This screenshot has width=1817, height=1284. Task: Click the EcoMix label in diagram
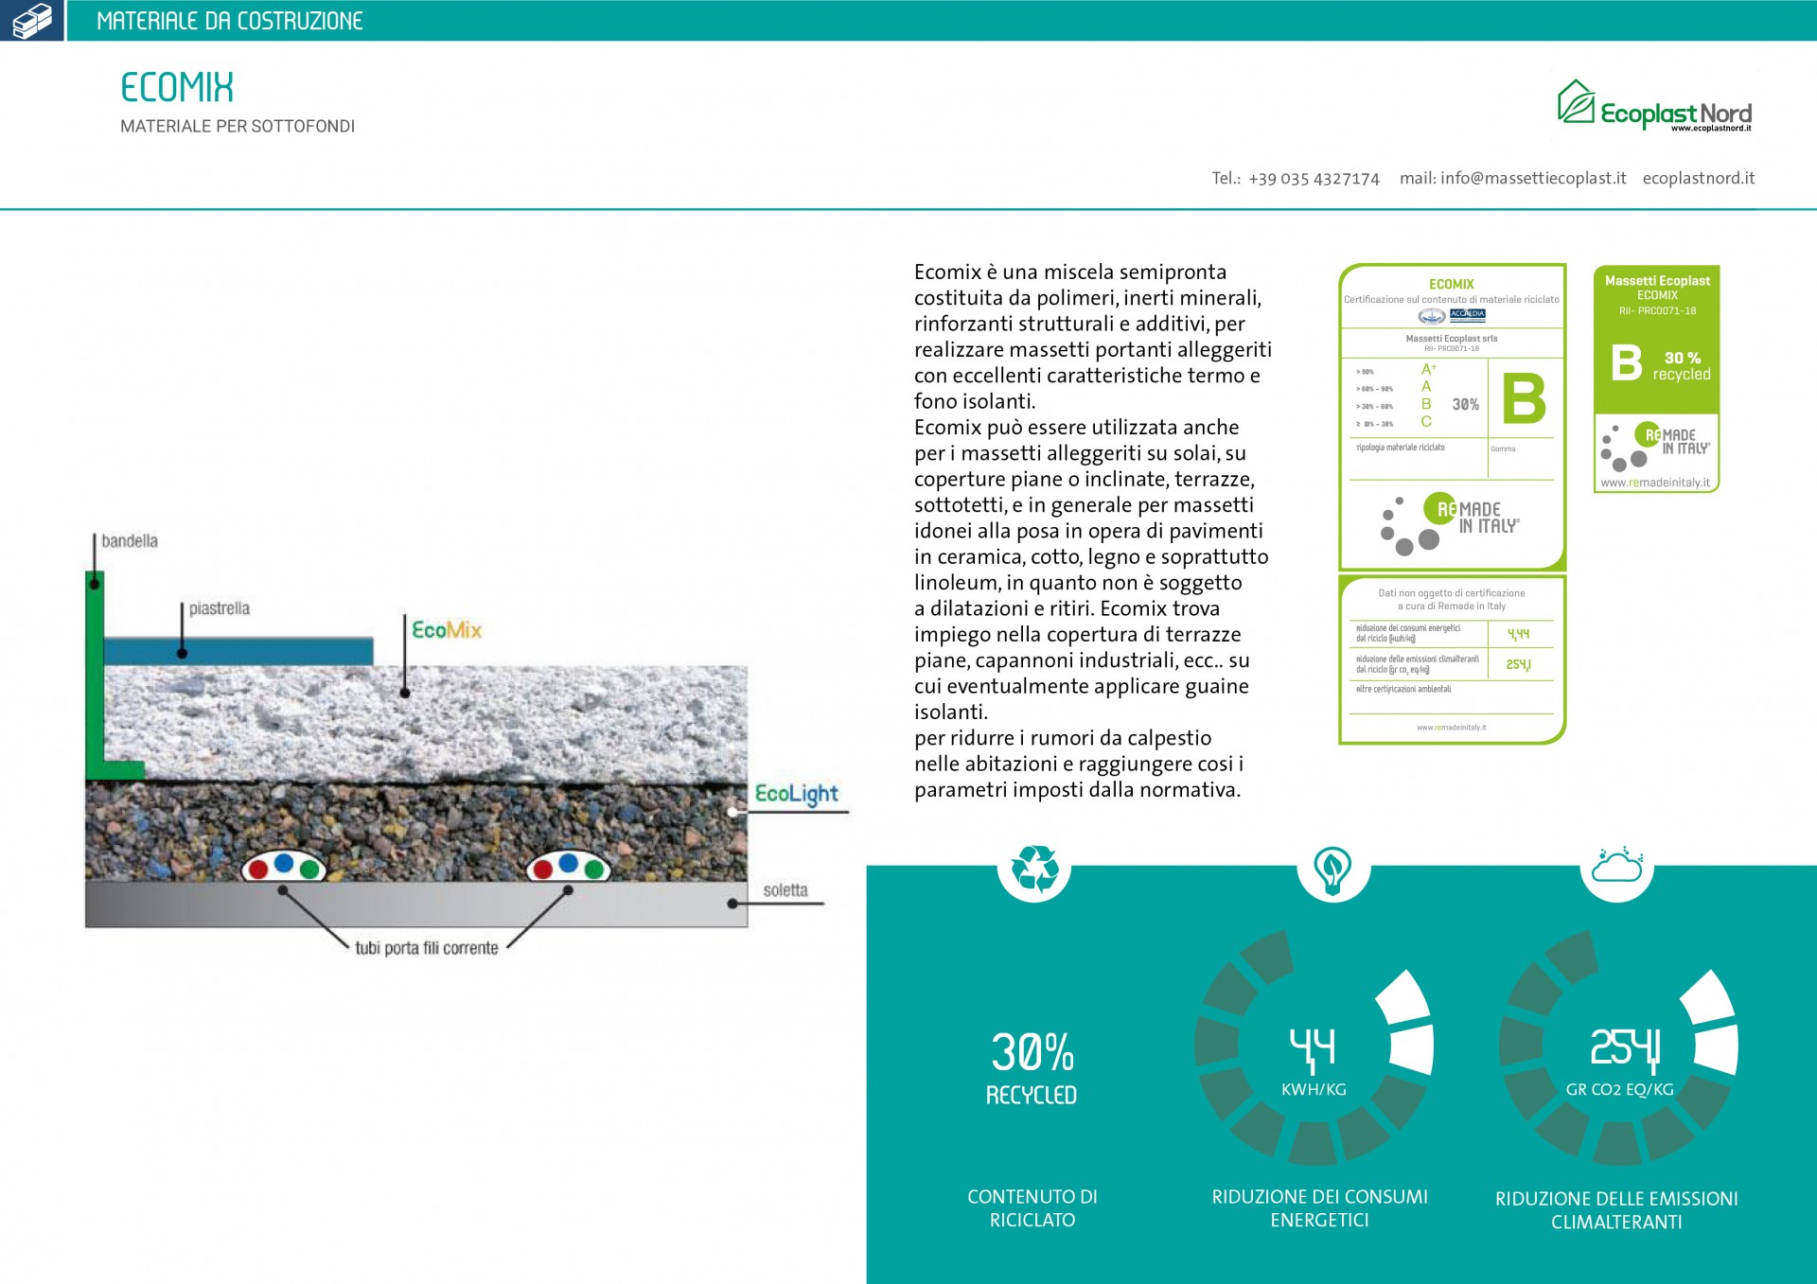coord(447,630)
